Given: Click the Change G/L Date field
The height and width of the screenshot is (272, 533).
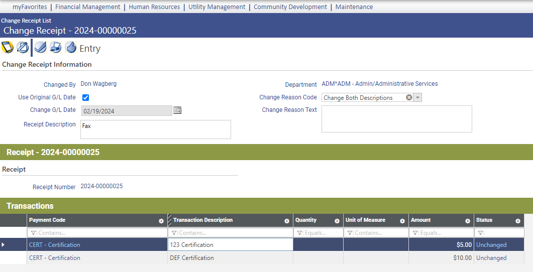Looking at the screenshot, I should (127, 111).
